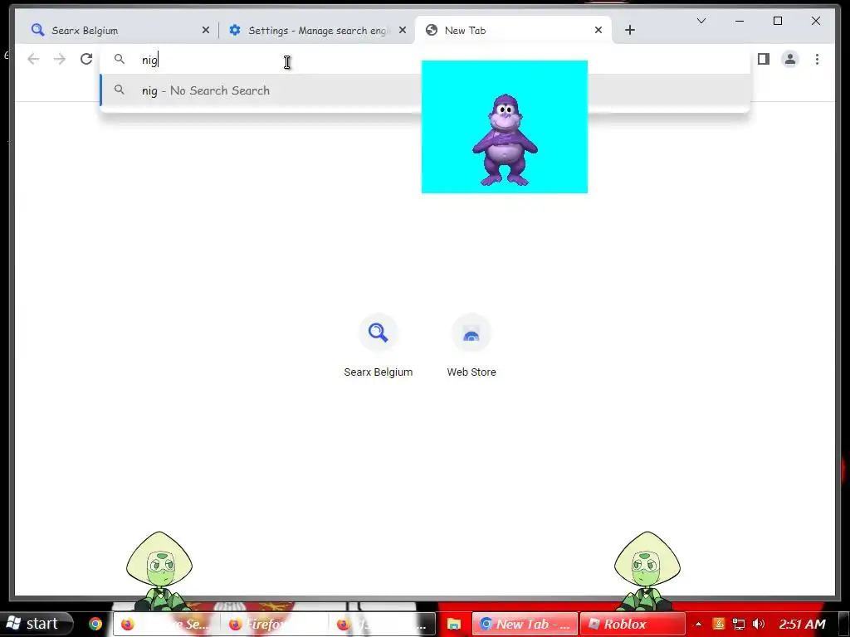Open the profile avatar menu
This screenshot has width=850, height=637.
(x=790, y=59)
